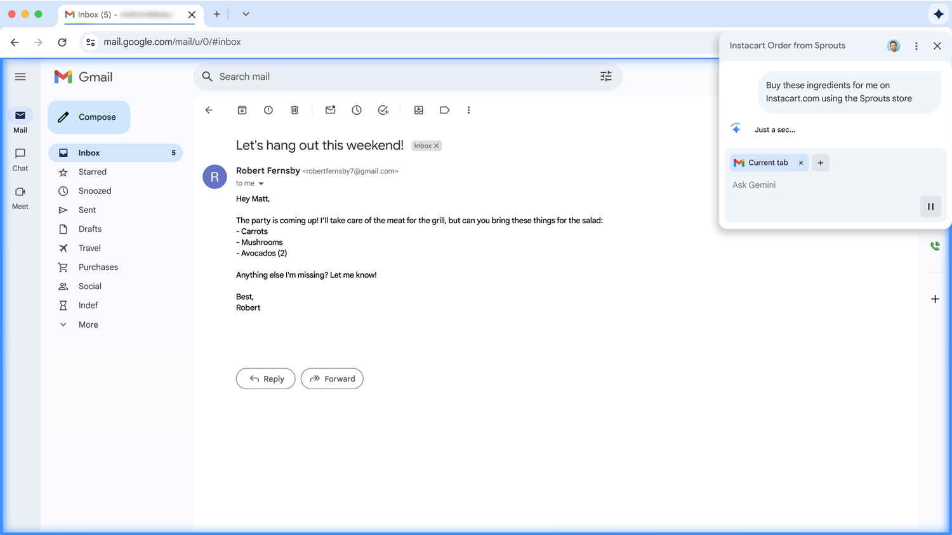Open search filter options
The width and height of the screenshot is (952, 535).
click(x=605, y=77)
